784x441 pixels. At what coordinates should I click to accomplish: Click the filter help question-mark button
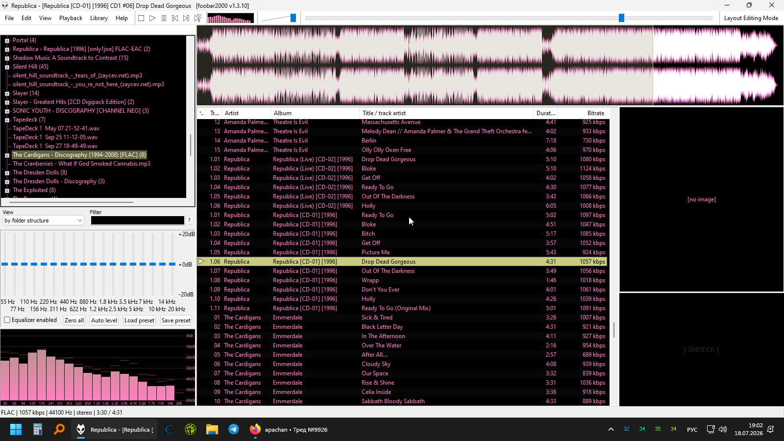pyautogui.click(x=189, y=220)
